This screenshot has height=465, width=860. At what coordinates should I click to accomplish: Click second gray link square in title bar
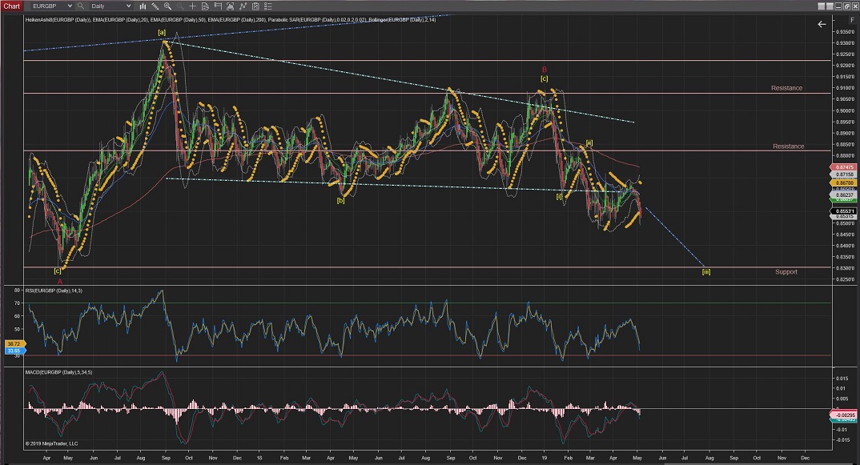830,6
